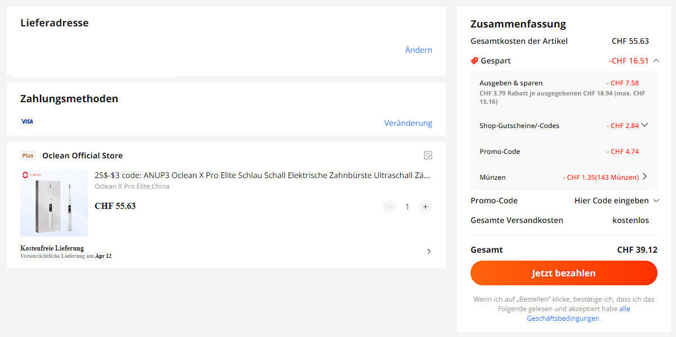Screen dimensions: 676x337
Task: Click the item quantity value field
Action: click(x=408, y=207)
